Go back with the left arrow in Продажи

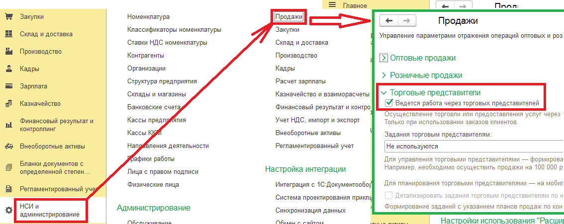coord(389,21)
